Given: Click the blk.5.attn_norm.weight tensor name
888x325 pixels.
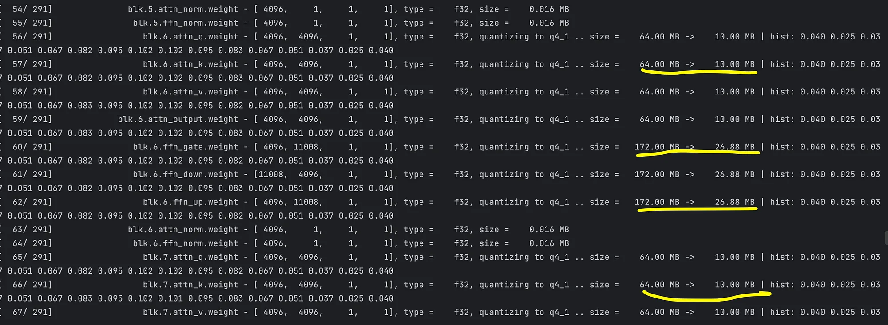Looking at the screenshot, I should (x=183, y=9).
